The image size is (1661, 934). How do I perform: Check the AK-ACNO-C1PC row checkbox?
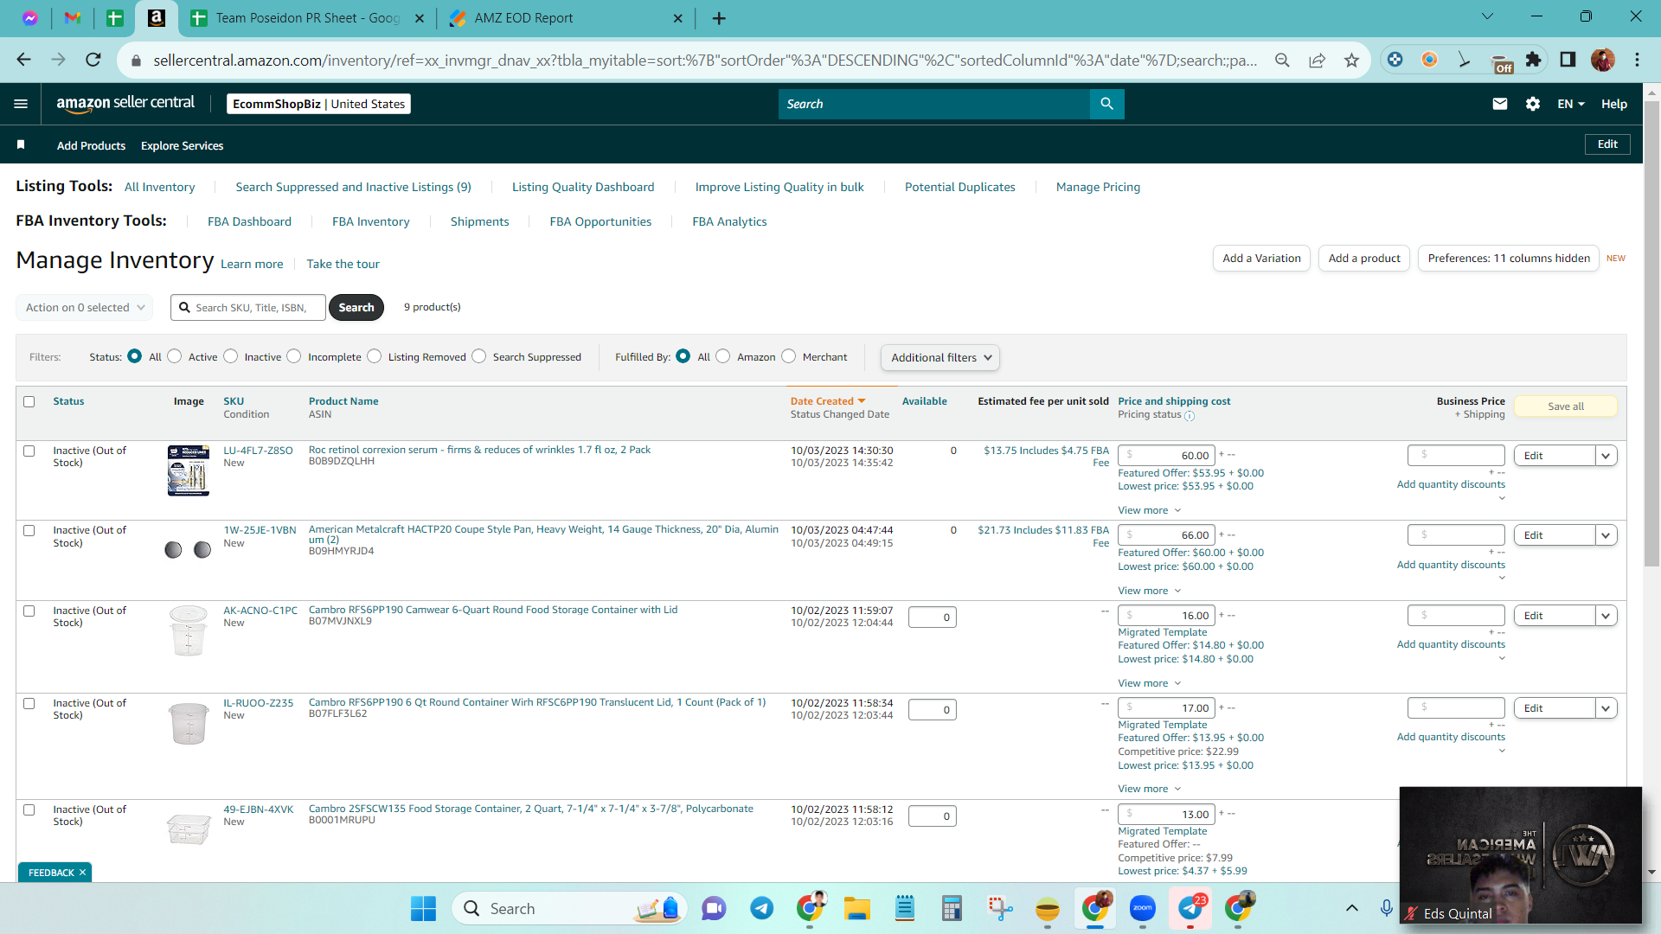pos(29,611)
